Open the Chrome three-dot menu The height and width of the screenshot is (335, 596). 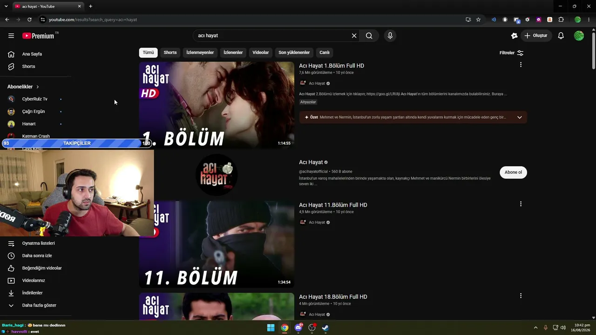pos(589,20)
